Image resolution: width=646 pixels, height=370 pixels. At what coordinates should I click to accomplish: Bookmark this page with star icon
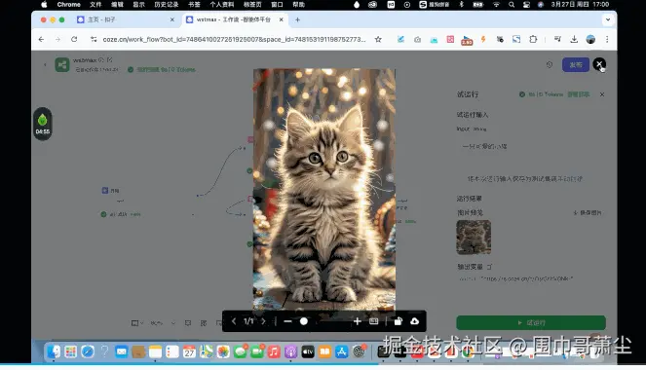(378, 40)
